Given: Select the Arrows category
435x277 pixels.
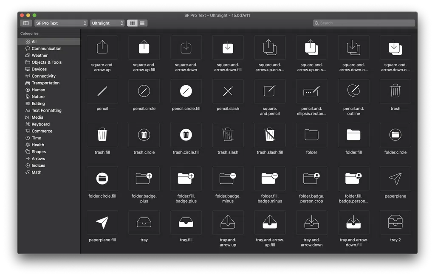Looking at the screenshot, I should 49,159.
